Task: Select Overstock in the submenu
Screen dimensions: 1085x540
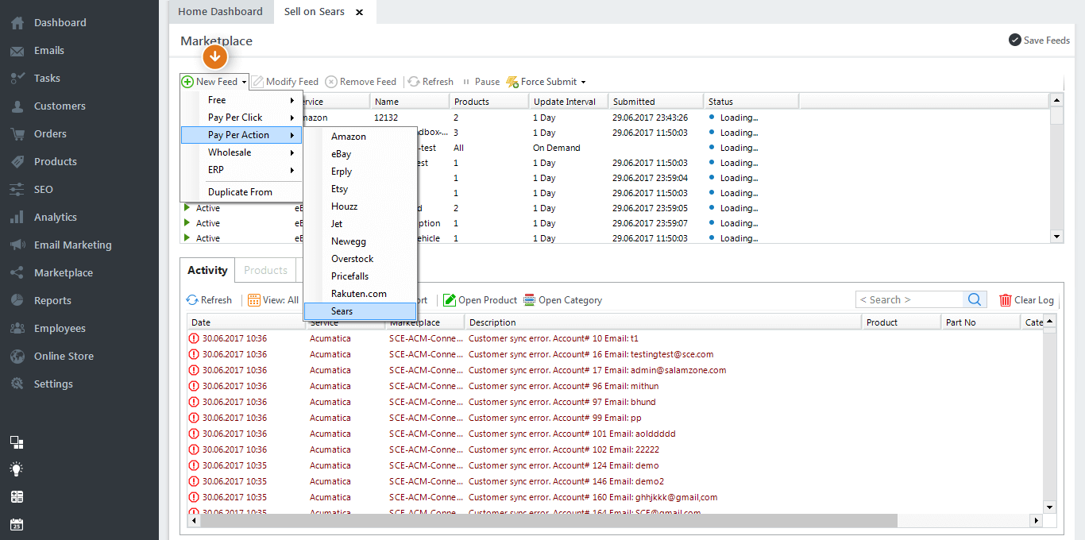Action: click(360, 259)
